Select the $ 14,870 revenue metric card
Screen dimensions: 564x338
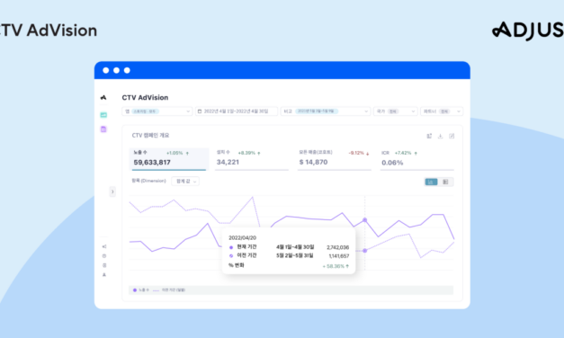[334, 158]
